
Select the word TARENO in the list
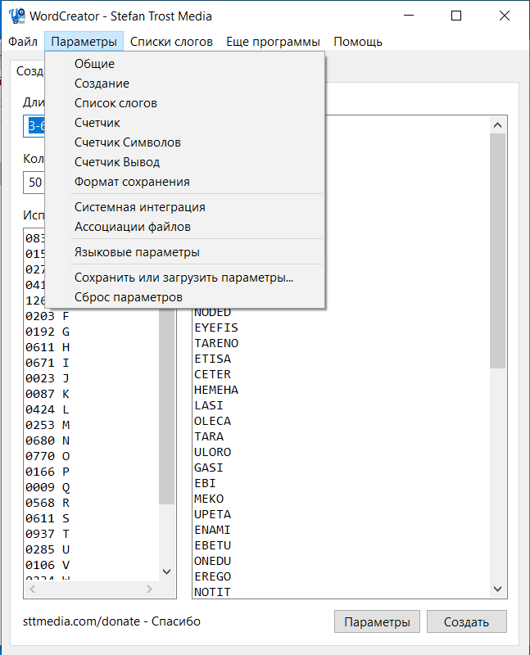216,343
